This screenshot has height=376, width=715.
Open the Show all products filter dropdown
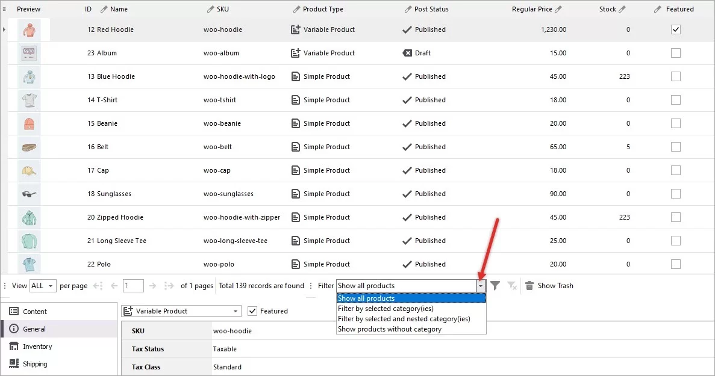(x=480, y=286)
